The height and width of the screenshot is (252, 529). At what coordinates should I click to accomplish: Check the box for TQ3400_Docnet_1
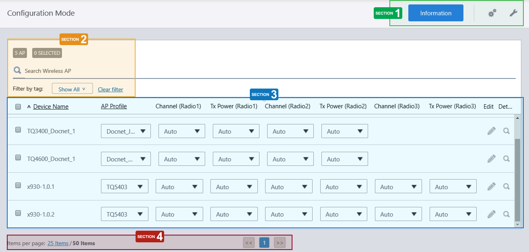(18, 130)
